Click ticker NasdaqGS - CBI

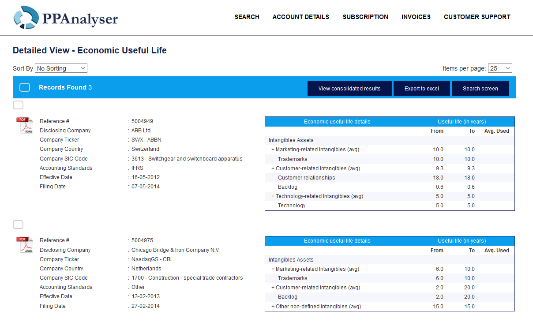[151, 259]
